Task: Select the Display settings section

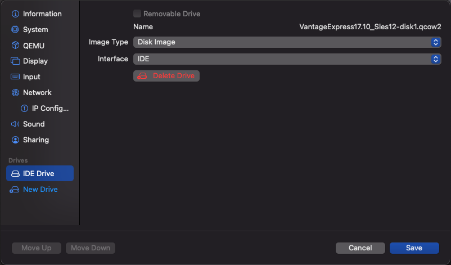Action: pos(40,61)
